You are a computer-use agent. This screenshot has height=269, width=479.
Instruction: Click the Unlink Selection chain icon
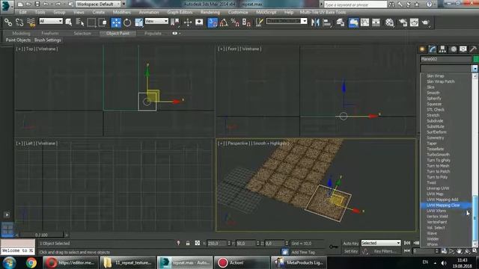19,22
